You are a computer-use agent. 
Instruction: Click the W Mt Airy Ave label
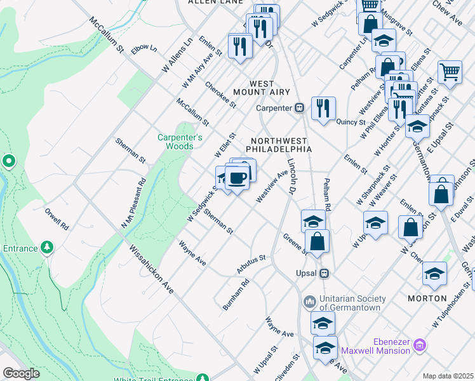click(197, 70)
